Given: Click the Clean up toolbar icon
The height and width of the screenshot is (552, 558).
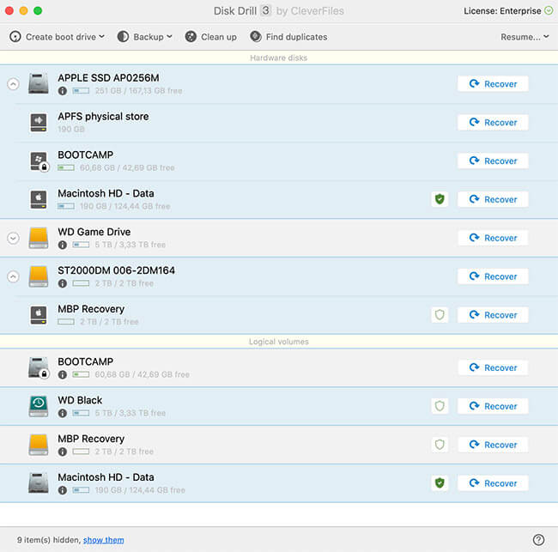Looking at the screenshot, I should pyautogui.click(x=191, y=37).
